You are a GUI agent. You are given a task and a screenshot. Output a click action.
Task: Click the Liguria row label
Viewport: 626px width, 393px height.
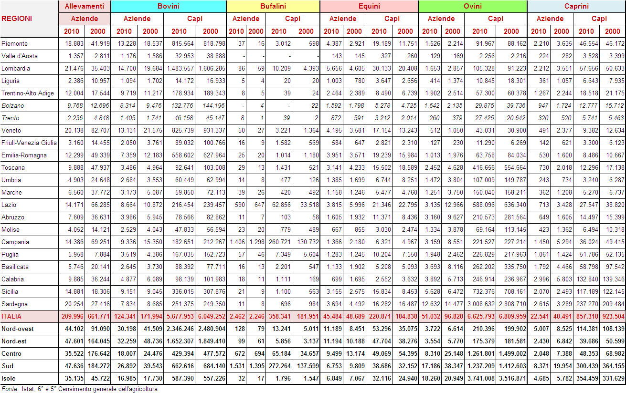[11, 81]
